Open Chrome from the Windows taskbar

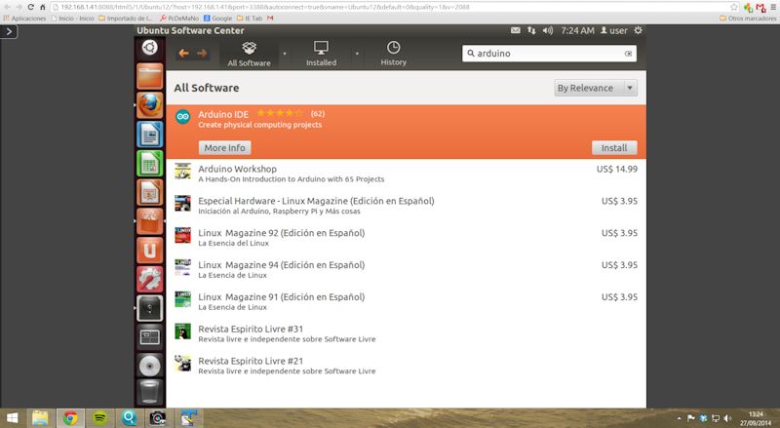70,418
